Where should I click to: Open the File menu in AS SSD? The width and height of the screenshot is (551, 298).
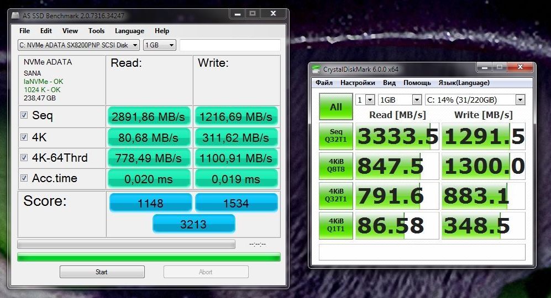[x=25, y=31]
